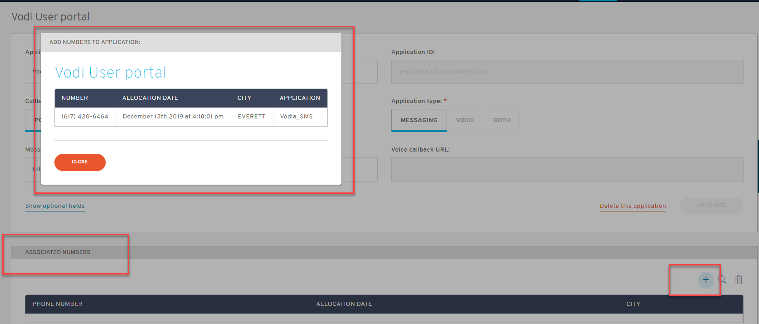The height and width of the screenshot is (324, 759).
Task: Click the ASSOCIATED NUMBERS section header
Action: point(58,252)
